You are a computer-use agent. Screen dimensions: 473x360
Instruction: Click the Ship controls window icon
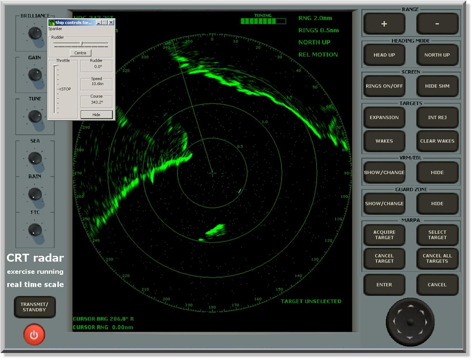coord(51,22)
